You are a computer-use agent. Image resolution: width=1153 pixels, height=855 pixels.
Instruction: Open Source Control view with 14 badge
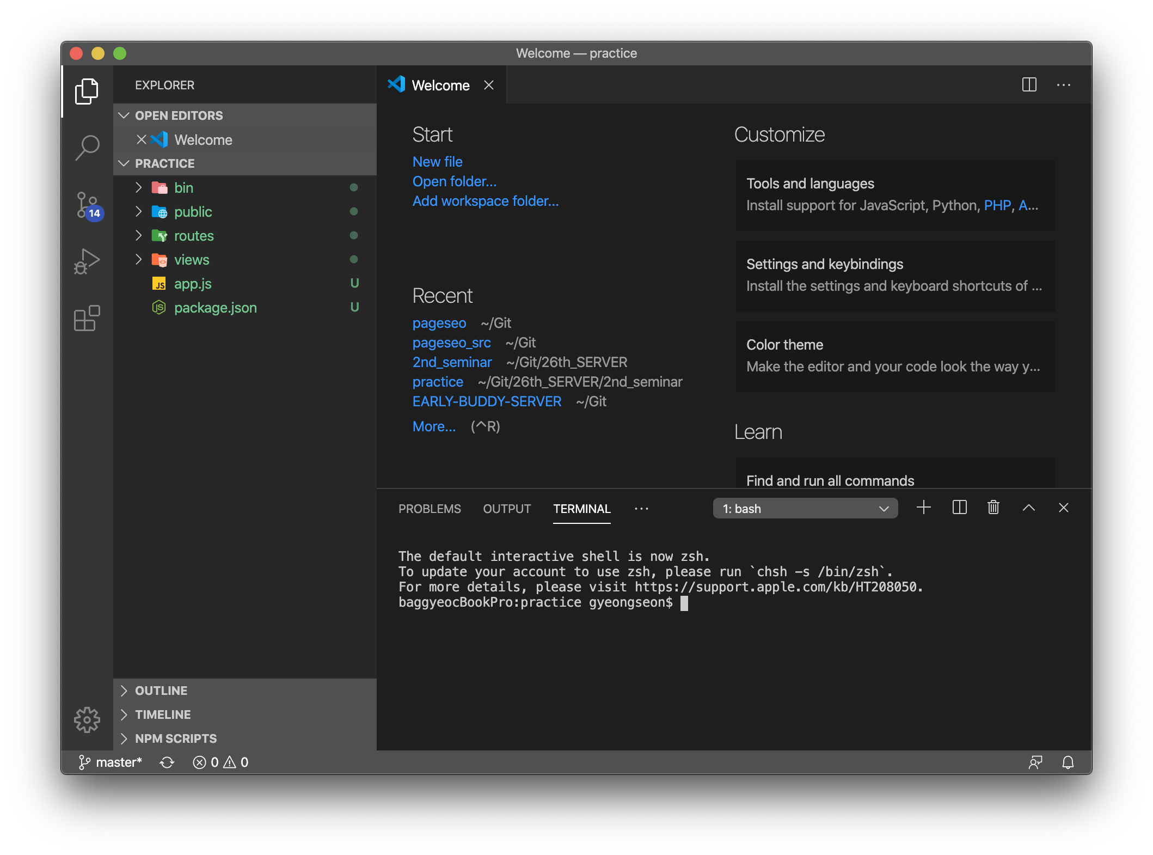87,205
